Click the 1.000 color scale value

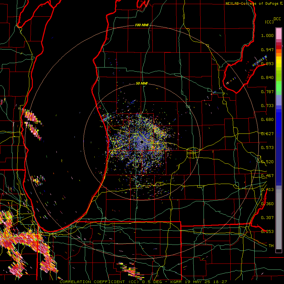[267, 35]
